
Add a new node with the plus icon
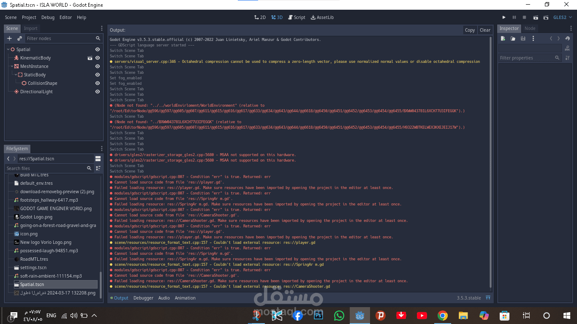point(9,38)
